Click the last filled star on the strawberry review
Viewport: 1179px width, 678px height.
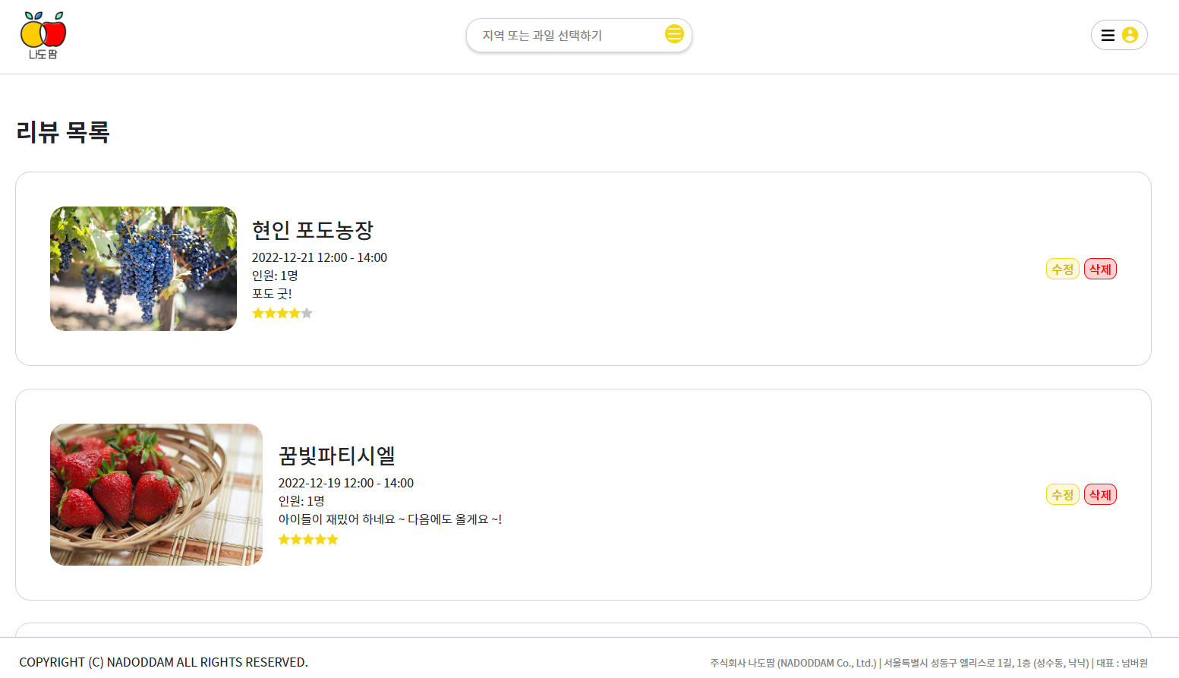pyautogui.click(x=333, y=539)
